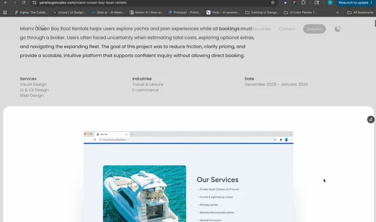
Task: Click the Travel & Leisure industry text
Action: (147, 85)
